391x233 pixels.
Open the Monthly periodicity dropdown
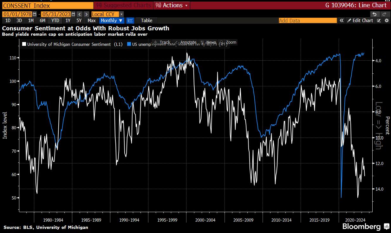[x=112, y=21]
